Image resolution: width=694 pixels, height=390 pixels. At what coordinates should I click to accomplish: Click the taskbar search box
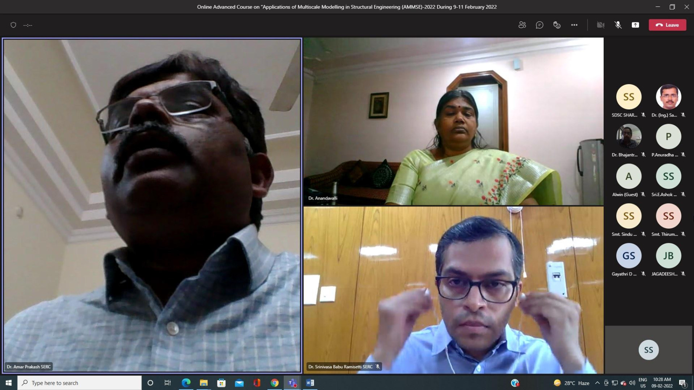pos(79,383)
